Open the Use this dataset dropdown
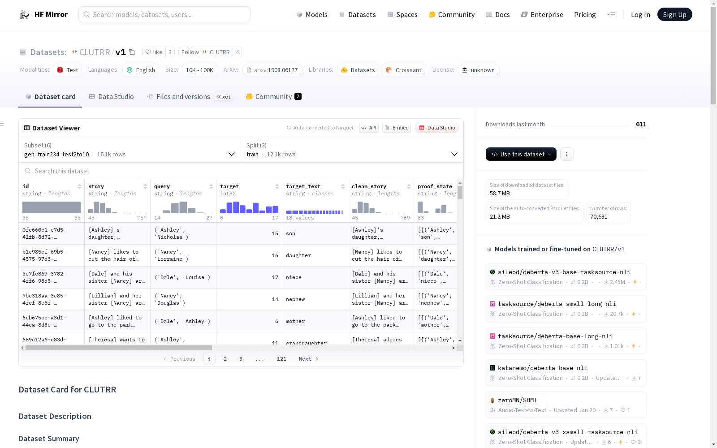717x448 pixels. 521,154
